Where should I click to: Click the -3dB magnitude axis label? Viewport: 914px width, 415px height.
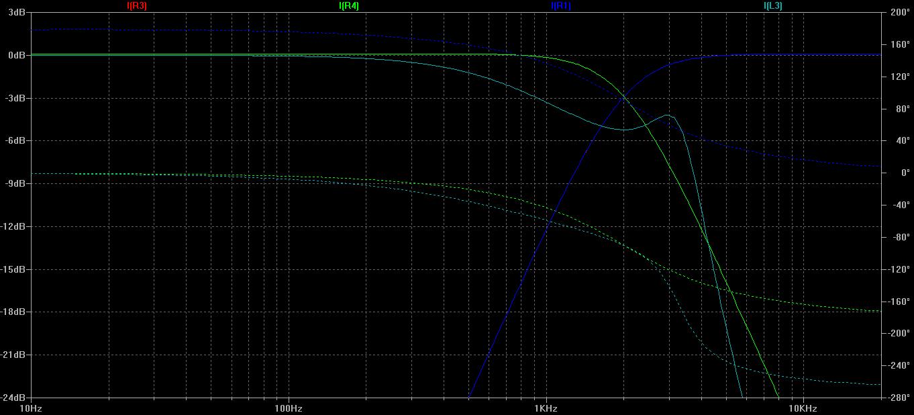coord(15,98)
